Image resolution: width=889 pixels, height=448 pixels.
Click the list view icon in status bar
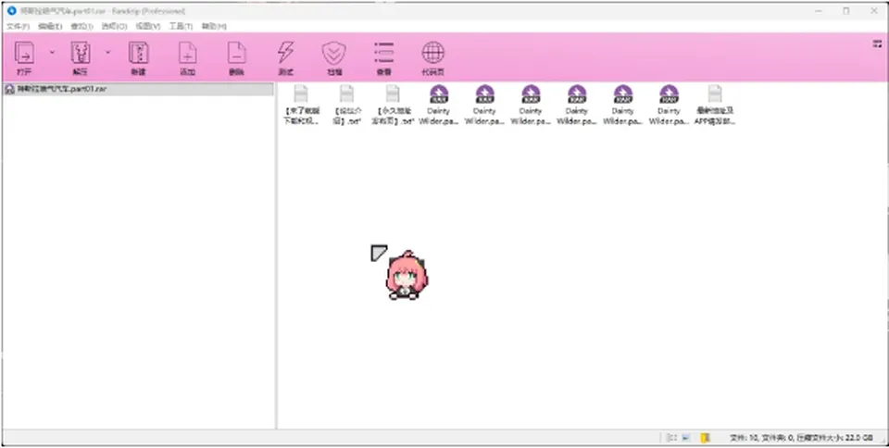tap(686, 437)
